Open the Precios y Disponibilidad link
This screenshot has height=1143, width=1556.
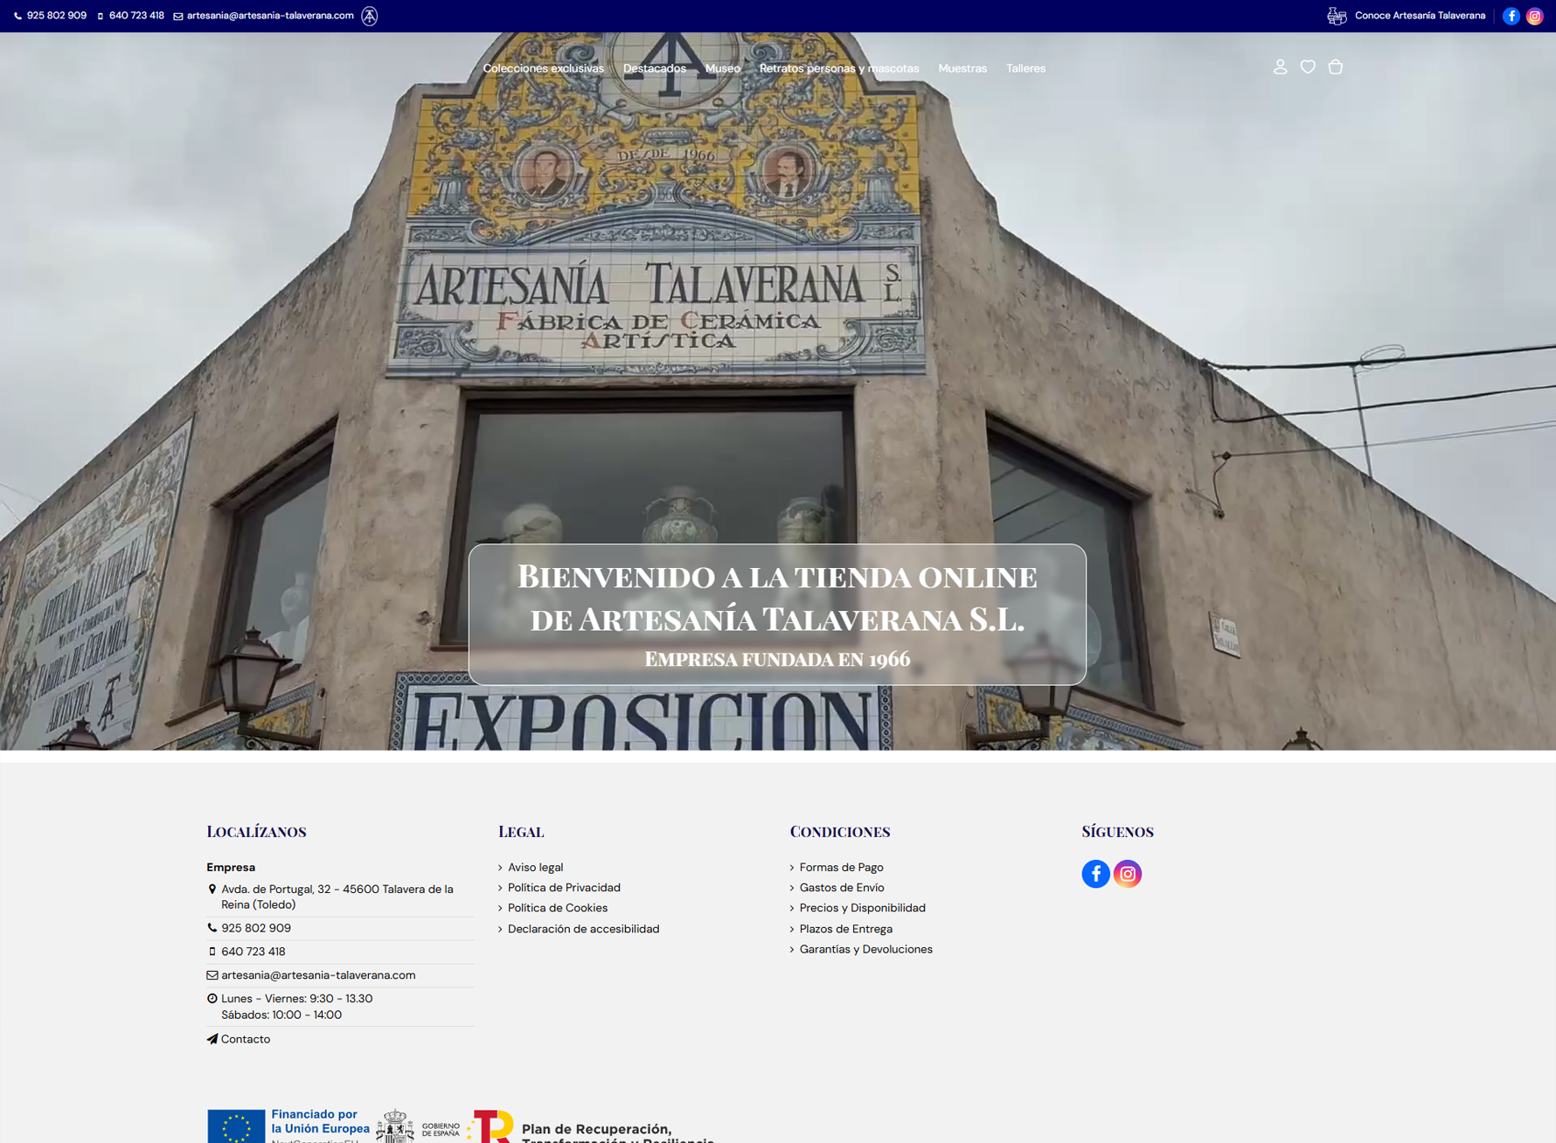pyautogui.click(x=862, y=908)
